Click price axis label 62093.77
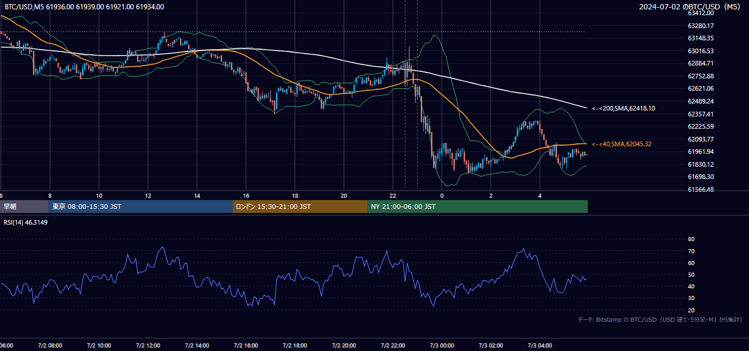The height and width of the screenshot is (351, 749). tap(700, 139)
